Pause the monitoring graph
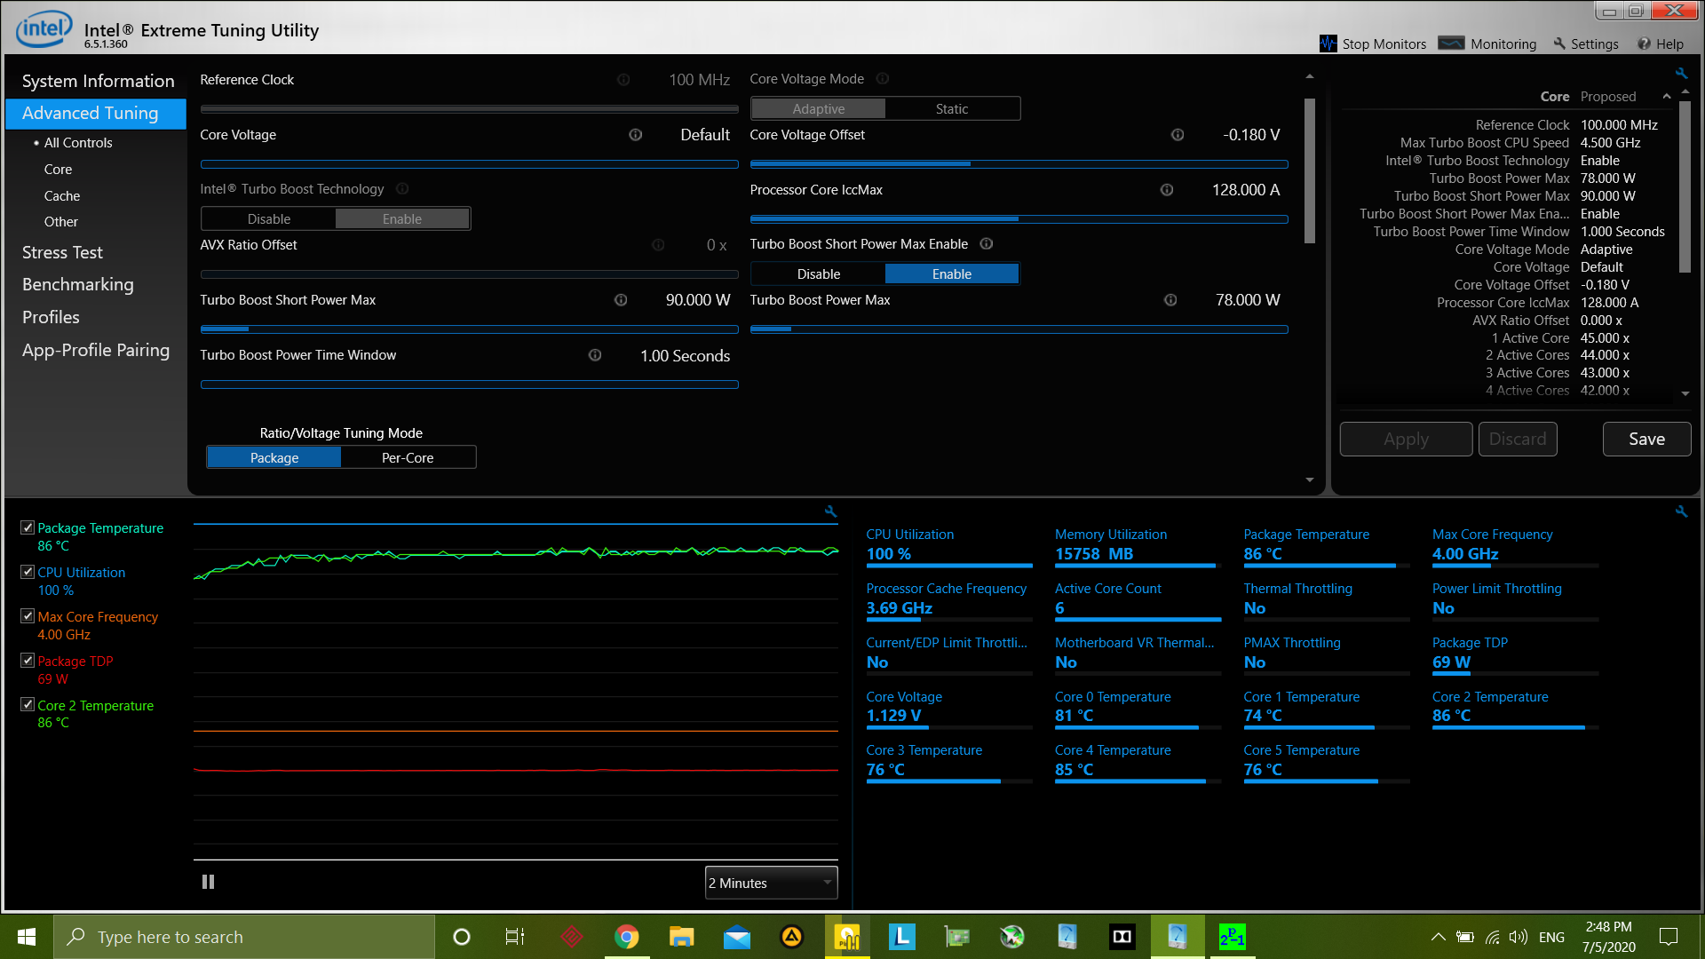 point(208,882)
